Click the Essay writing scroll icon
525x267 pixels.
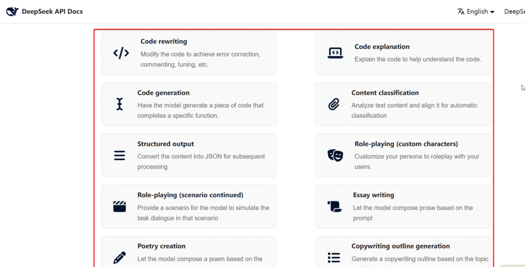[334, 207]
